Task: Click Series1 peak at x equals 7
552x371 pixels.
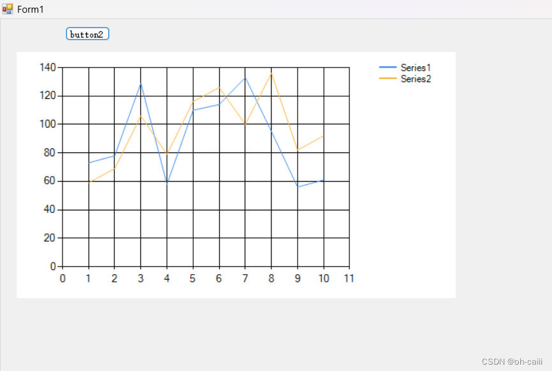Action: click(x=245, y=78)
